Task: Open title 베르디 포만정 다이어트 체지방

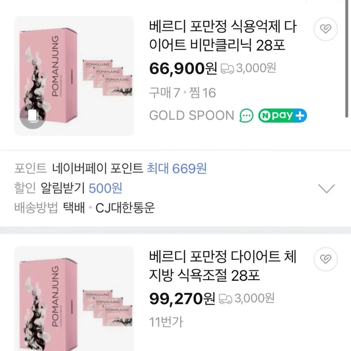Action: point(223,266)
